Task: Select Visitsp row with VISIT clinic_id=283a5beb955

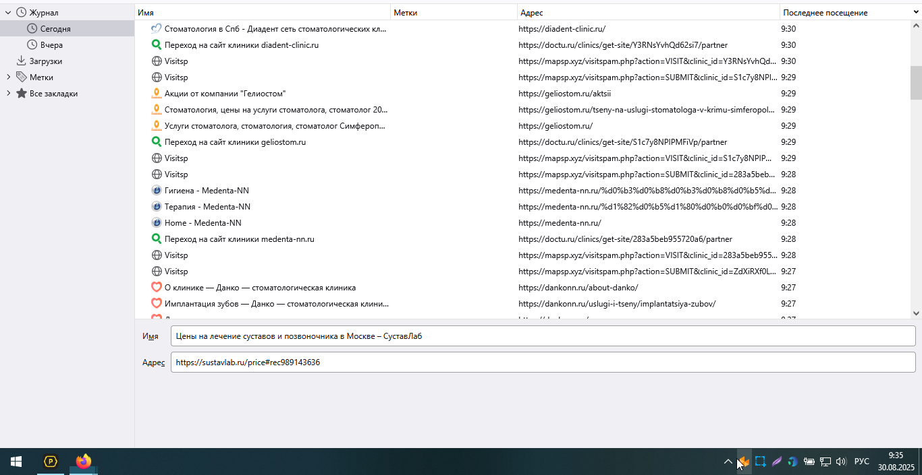Action: point(523,255)
